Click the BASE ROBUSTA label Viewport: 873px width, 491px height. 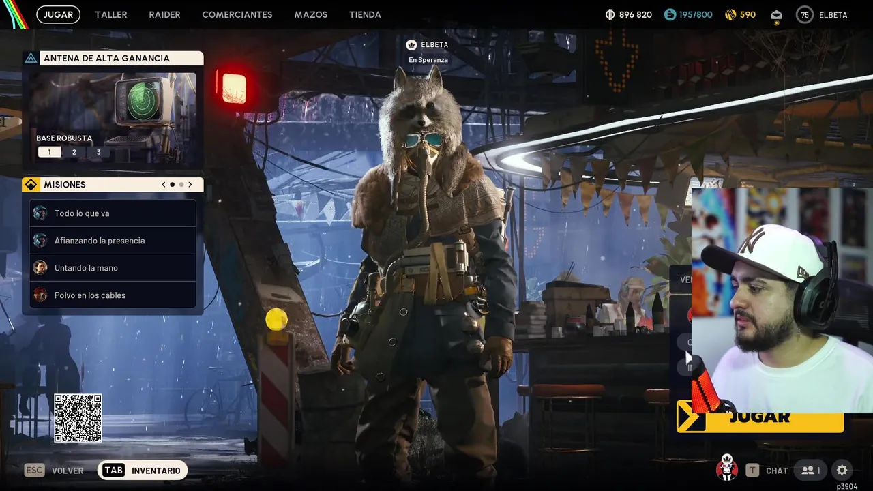(64, 138)
